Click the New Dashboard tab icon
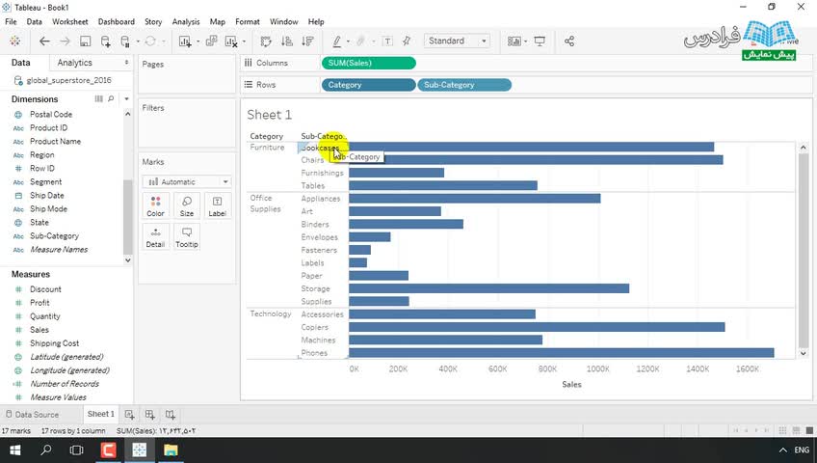 (x=149, y=415)
